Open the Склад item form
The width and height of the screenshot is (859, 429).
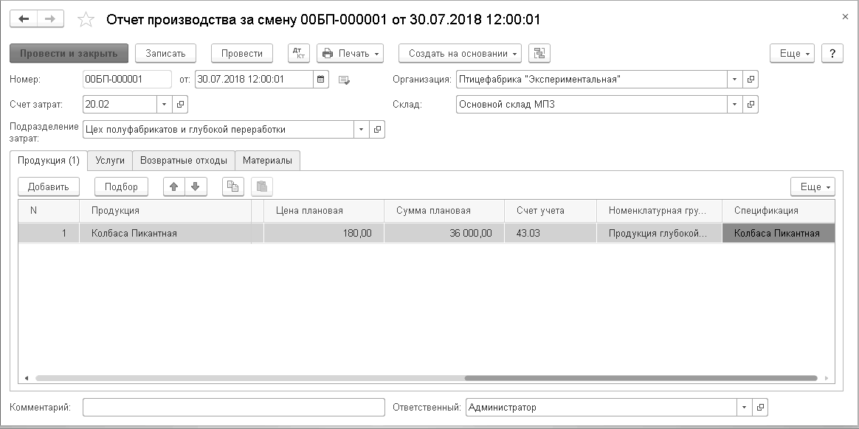[x=750, y=104]
